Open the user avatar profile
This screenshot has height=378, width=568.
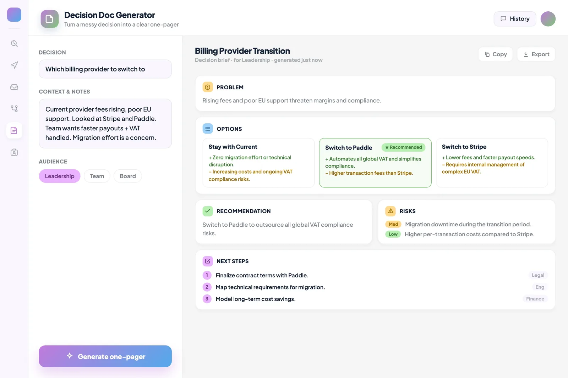pos(548,19)
